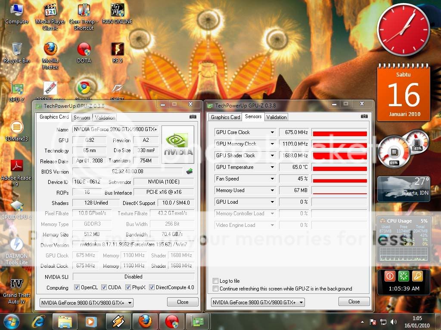The image size is (441, 330).
Task: Click the yellow key lock gadget button
Action: point(417,276)
